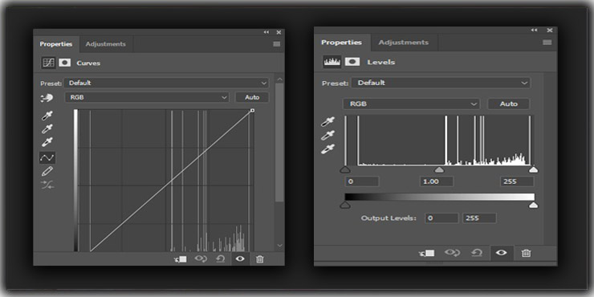
Task: Clip the Levels adjustment to the layer below
Action: point(427,253)
